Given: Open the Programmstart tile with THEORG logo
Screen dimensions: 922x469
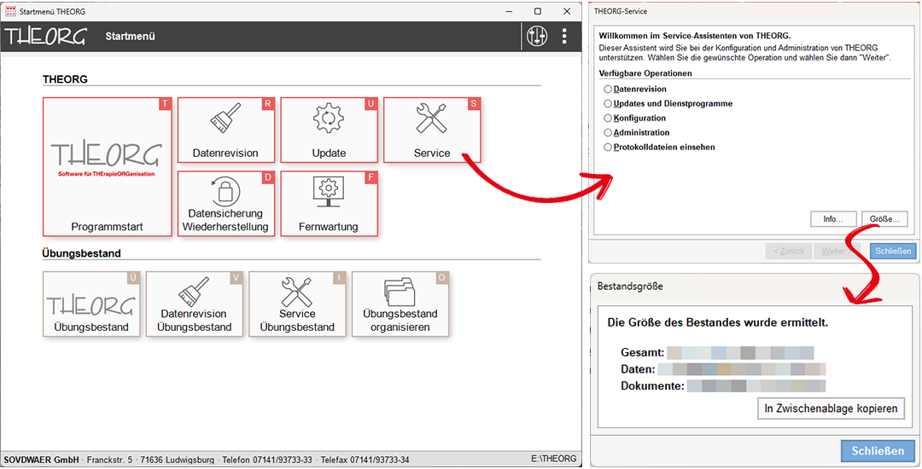Looking at the screenshot, I should click(x=107, y=166).
